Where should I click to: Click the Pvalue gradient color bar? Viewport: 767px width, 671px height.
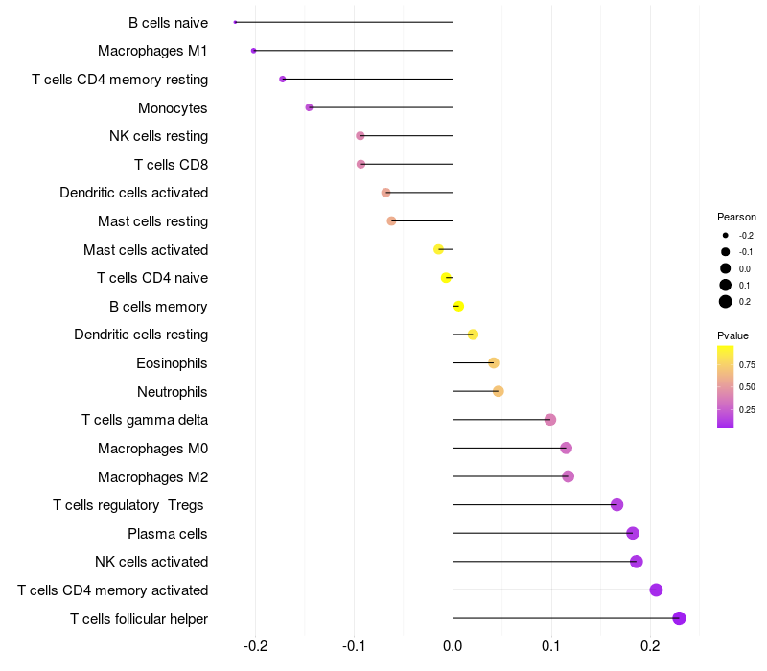726,386
